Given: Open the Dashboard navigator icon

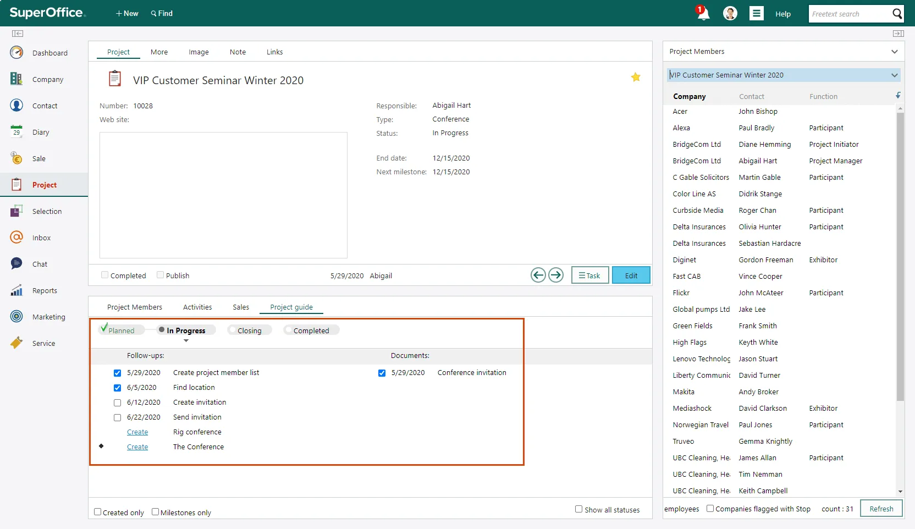Looking at the screenshot, I should click(x=16, y=53).
